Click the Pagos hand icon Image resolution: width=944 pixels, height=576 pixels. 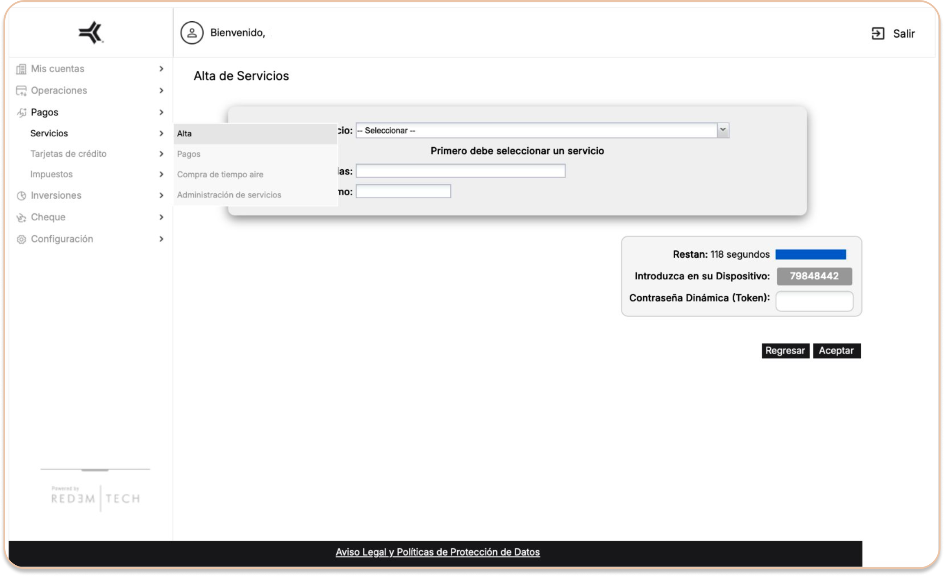click(22, 113)
